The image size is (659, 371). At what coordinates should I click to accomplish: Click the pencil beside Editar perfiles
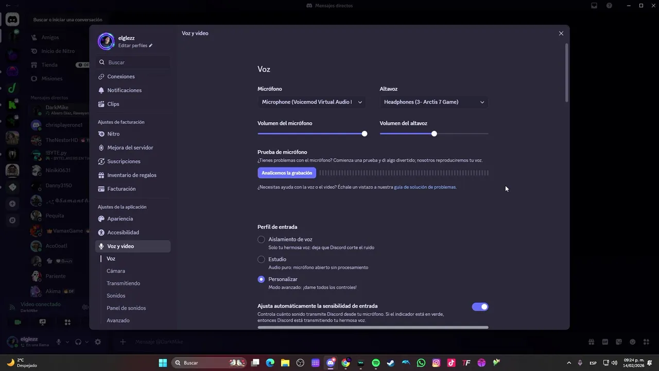tap(151, 46)
